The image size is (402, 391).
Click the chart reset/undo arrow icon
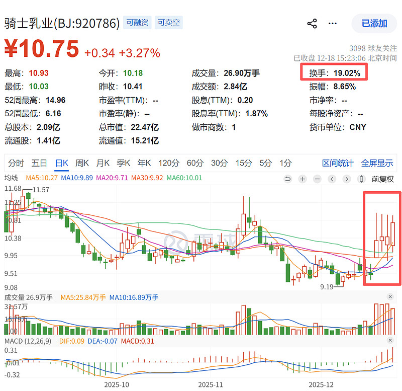(288, 179)
